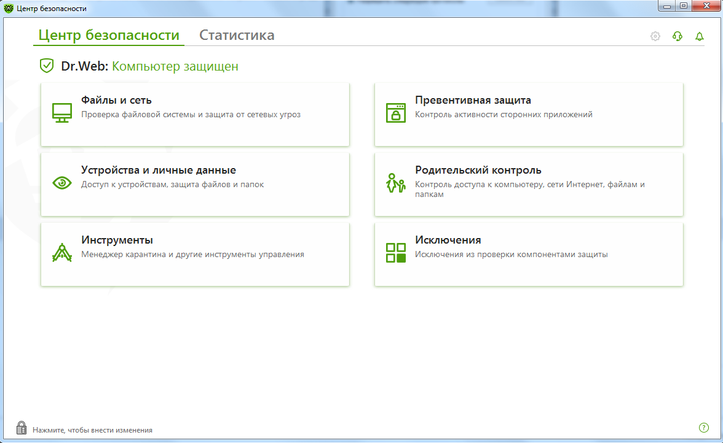Click description Контроль активности сторонних приложений
The image size is (723, 443).
click(x=504, y=115)
